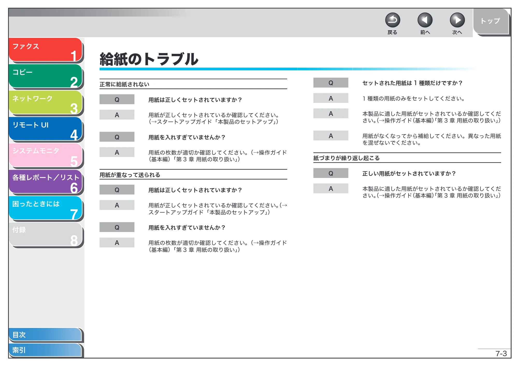Go to the 目次 (contents) button
518x366 pixels.
pos(45,335)
